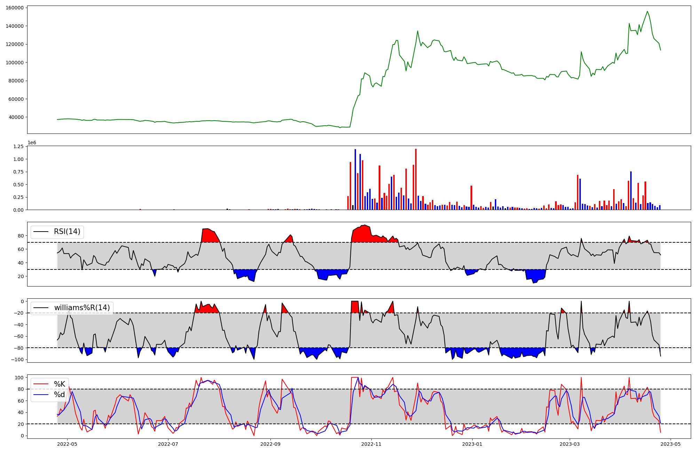Click the RSI(14) legend label
696x452 pixels.
tap(67, 232)
